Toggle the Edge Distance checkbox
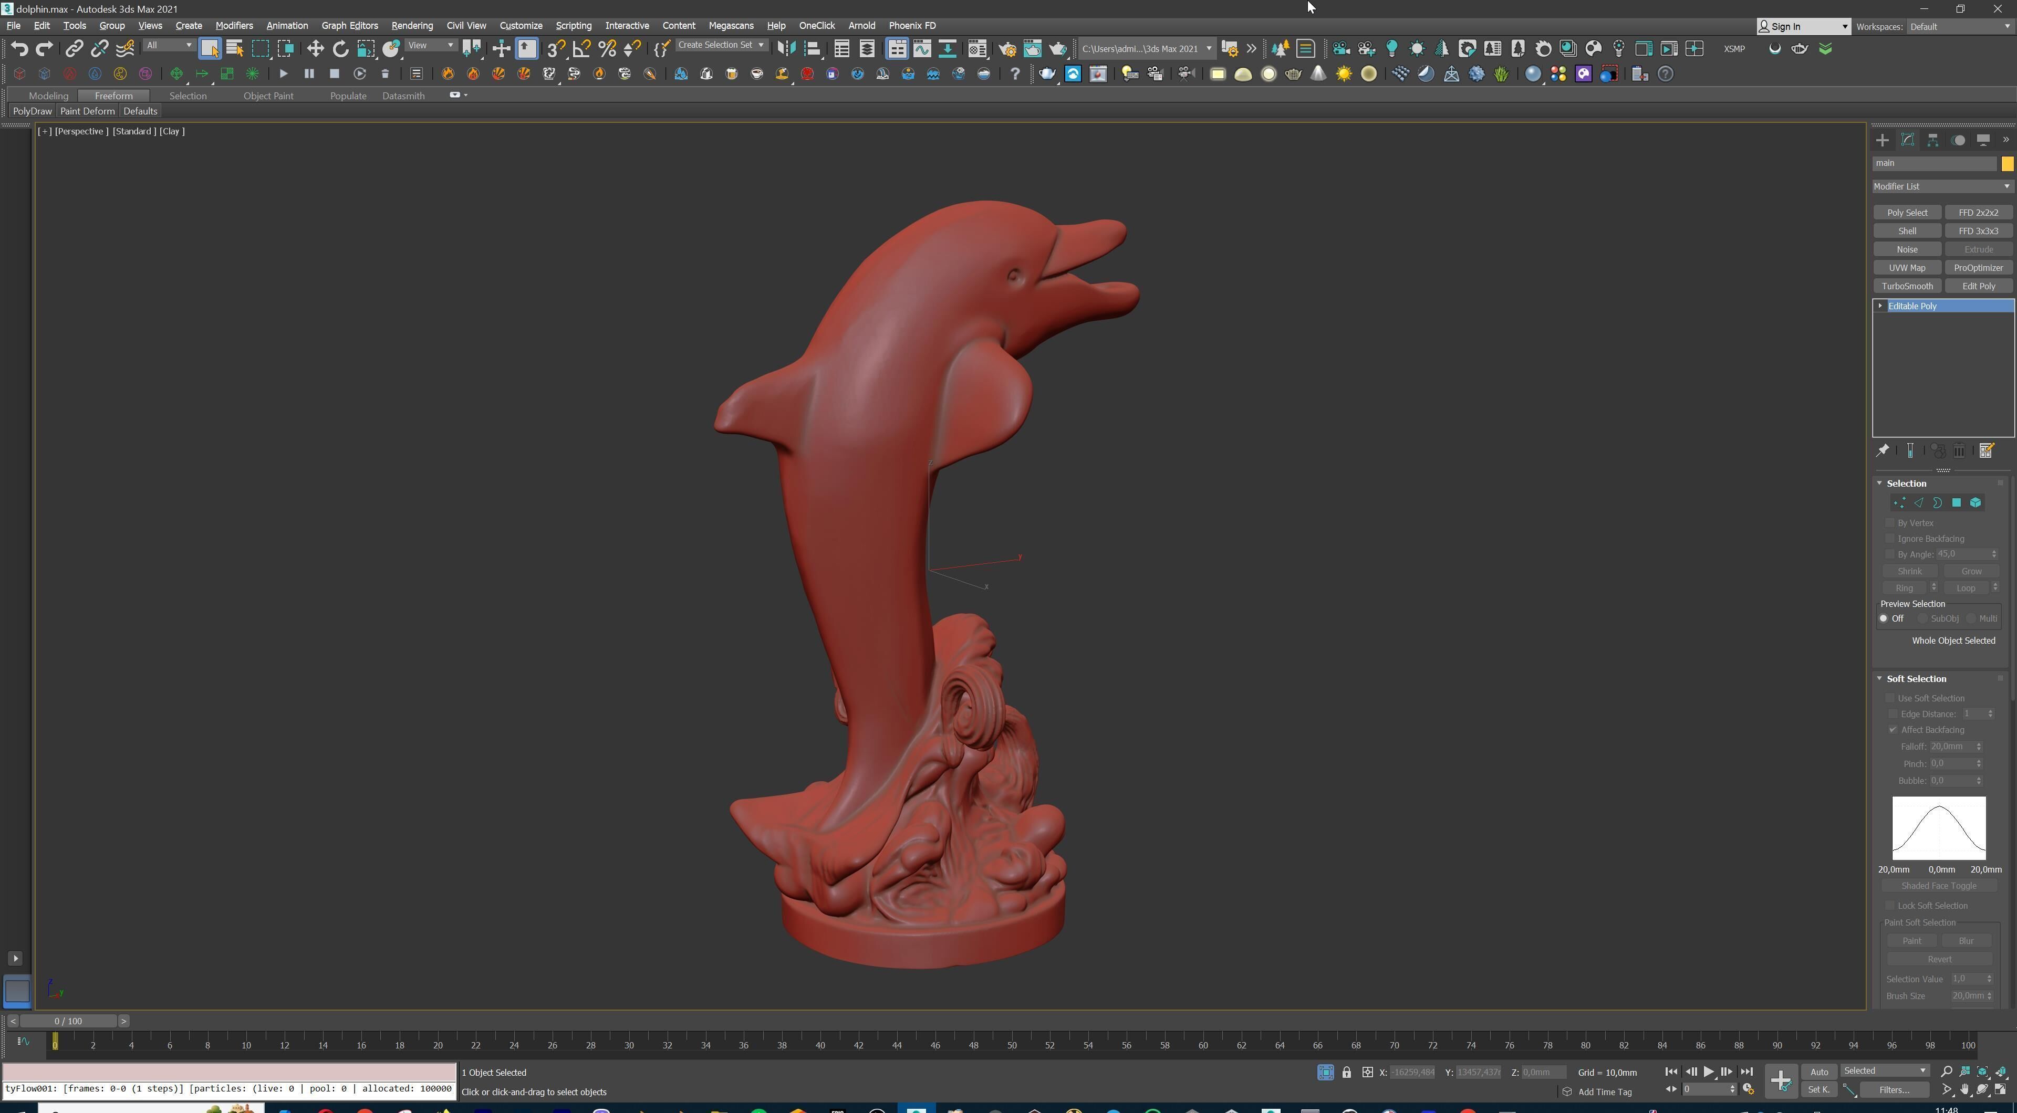This screenshot has width=2017, height=1113. click(1893, 714)
